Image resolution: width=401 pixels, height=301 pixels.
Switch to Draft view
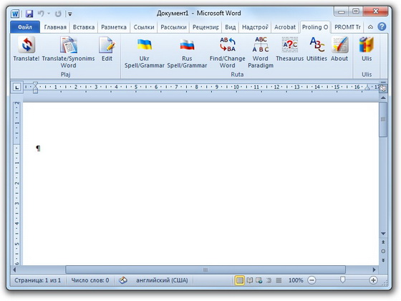pyautogui.click(x=279, y=280)
